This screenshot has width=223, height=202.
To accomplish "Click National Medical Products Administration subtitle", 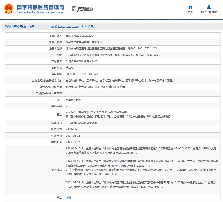I will pyautogui.click(x=40, y=12).
